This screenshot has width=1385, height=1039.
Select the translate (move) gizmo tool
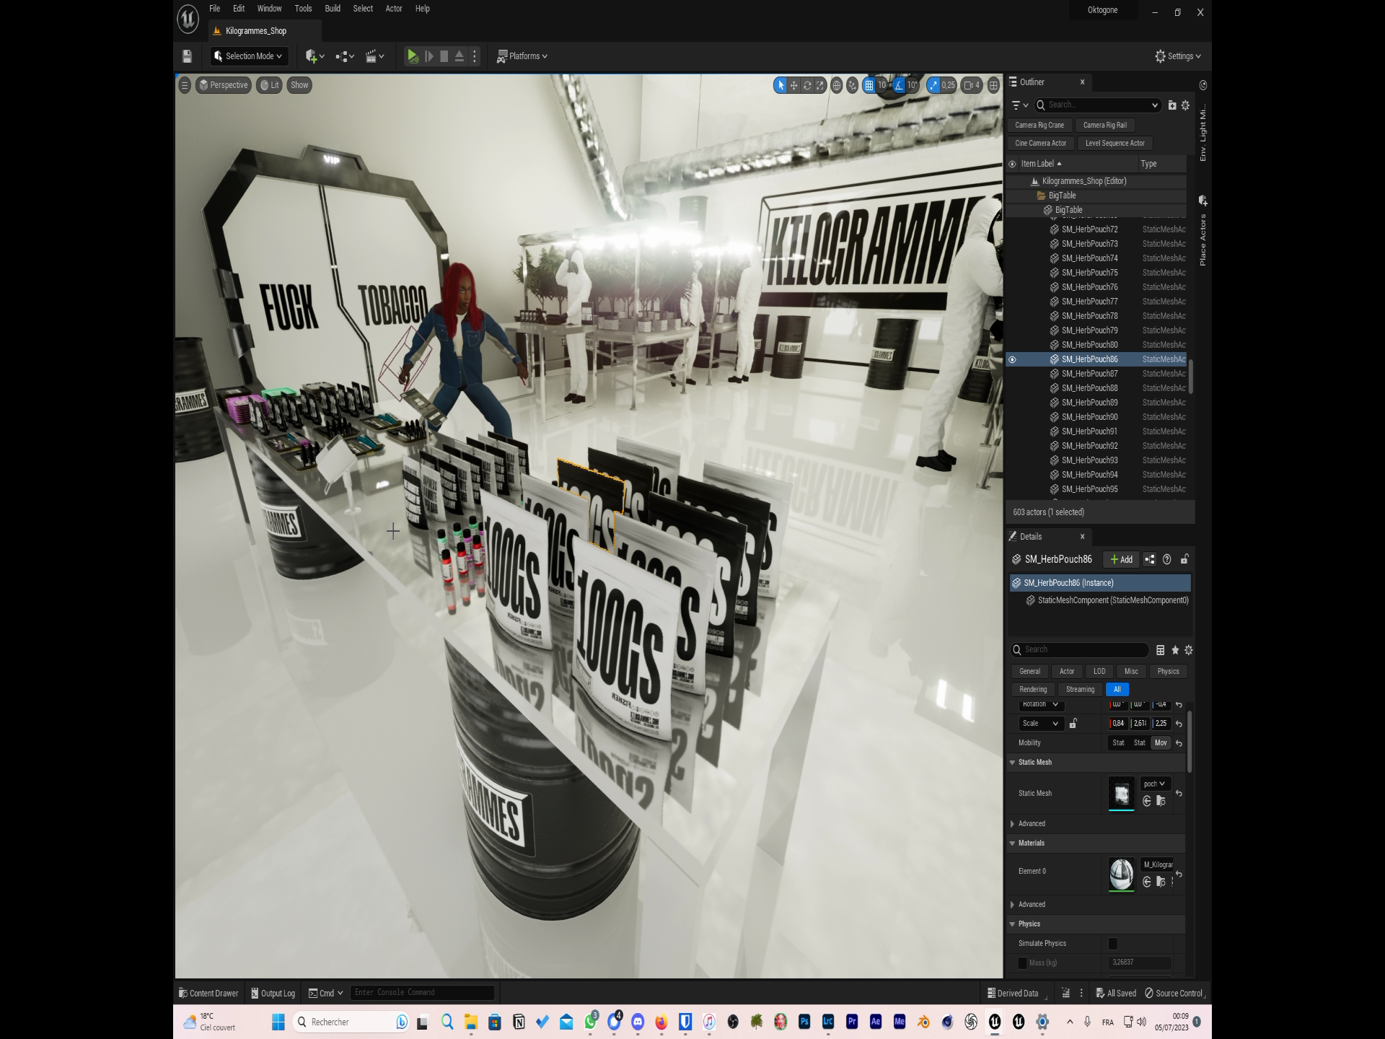[793, 85]
